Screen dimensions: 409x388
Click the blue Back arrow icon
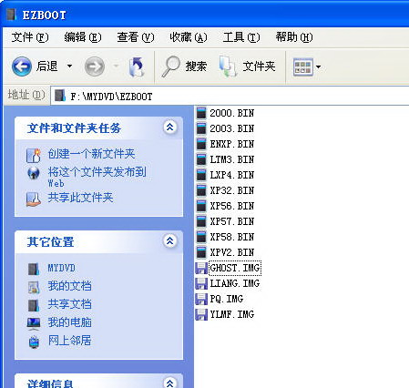[x=22, y=66]
